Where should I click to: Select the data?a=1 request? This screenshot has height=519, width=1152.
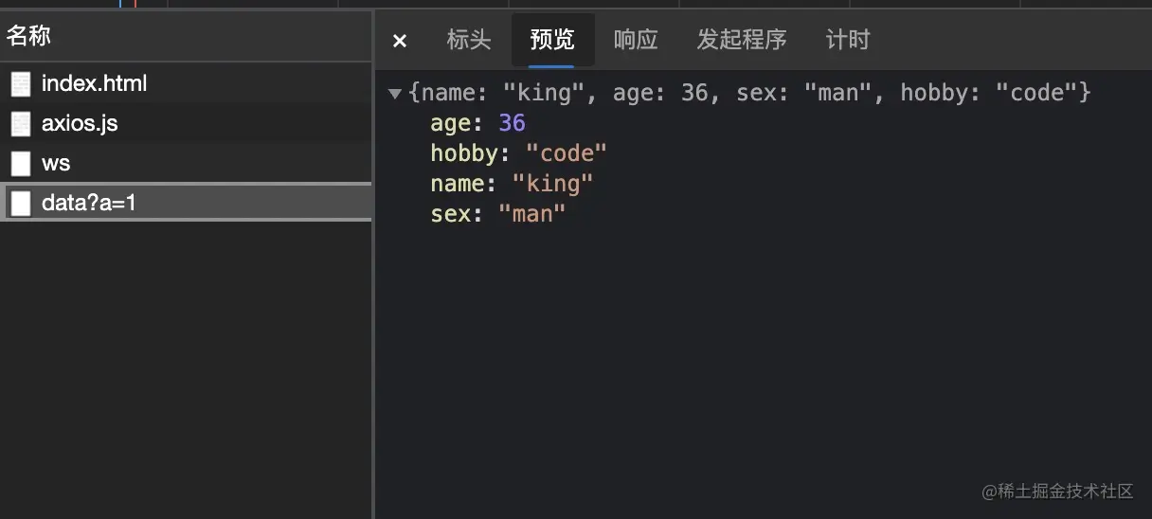tap(186, 202)
